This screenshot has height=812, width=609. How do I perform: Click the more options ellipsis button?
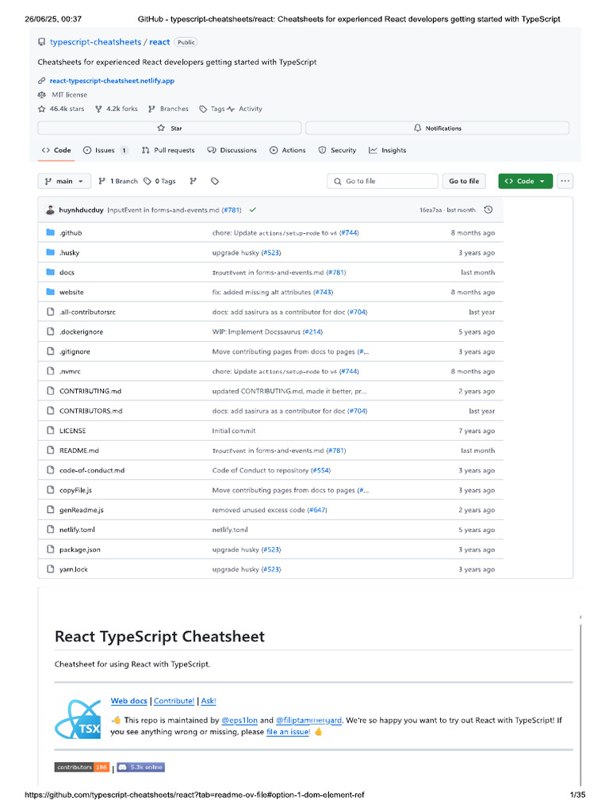coord(565,182)
